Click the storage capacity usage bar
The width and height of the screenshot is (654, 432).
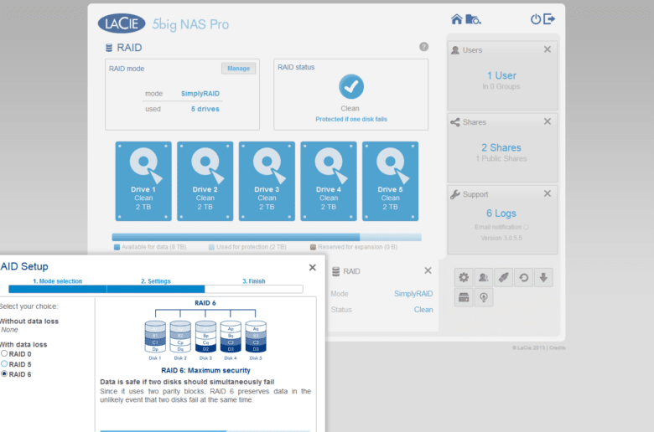(x=267, y=238)
